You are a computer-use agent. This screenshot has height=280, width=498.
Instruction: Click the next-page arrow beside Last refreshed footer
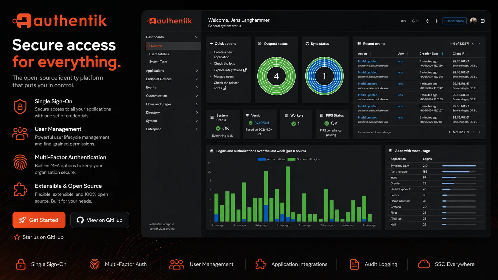[479, 132]
